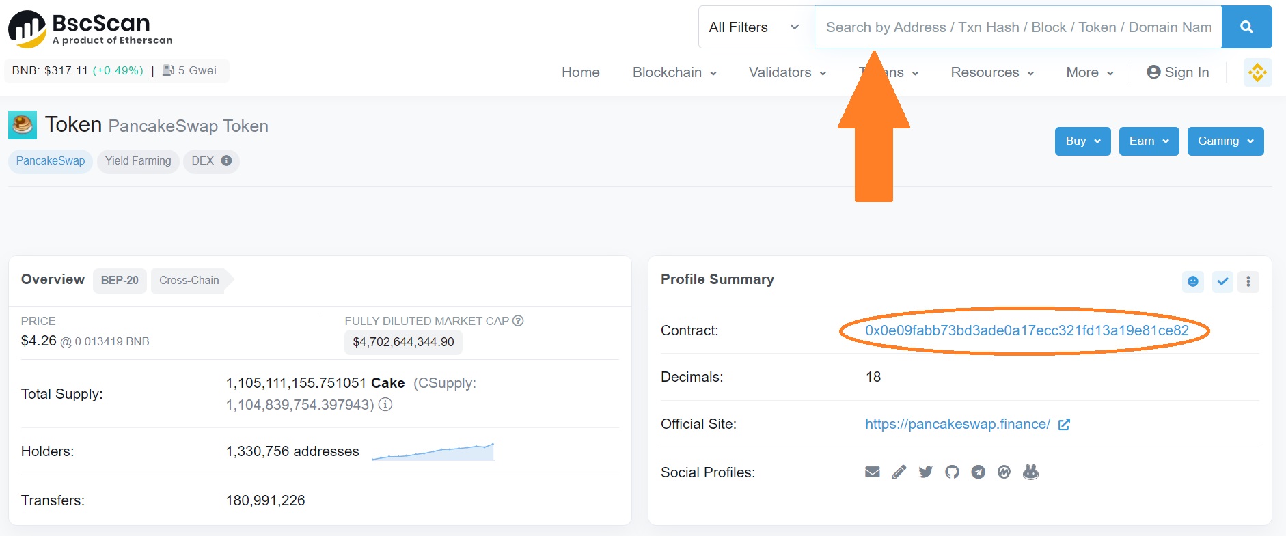Open the https://pancakeswap.finance/ link
Image resolution: width=1286 pixels, height=536 pixels.
[957, 424]
